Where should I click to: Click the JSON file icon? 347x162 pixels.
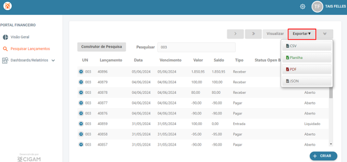coord(288,81)
